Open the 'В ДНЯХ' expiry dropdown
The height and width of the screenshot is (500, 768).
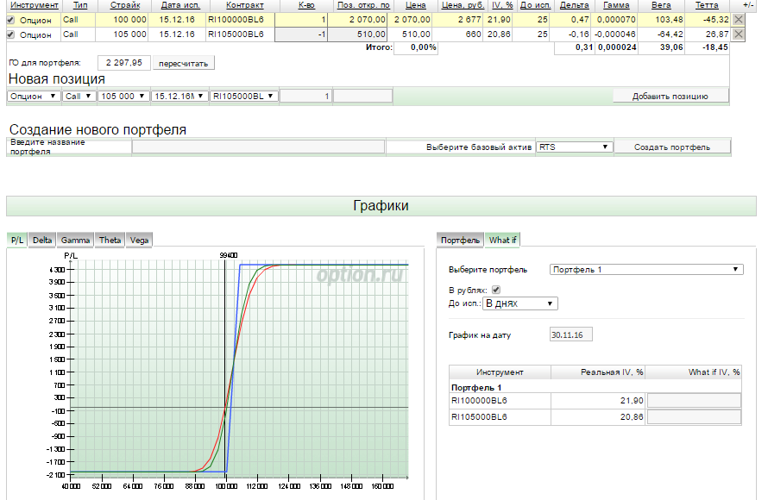[x=520, y=303]
